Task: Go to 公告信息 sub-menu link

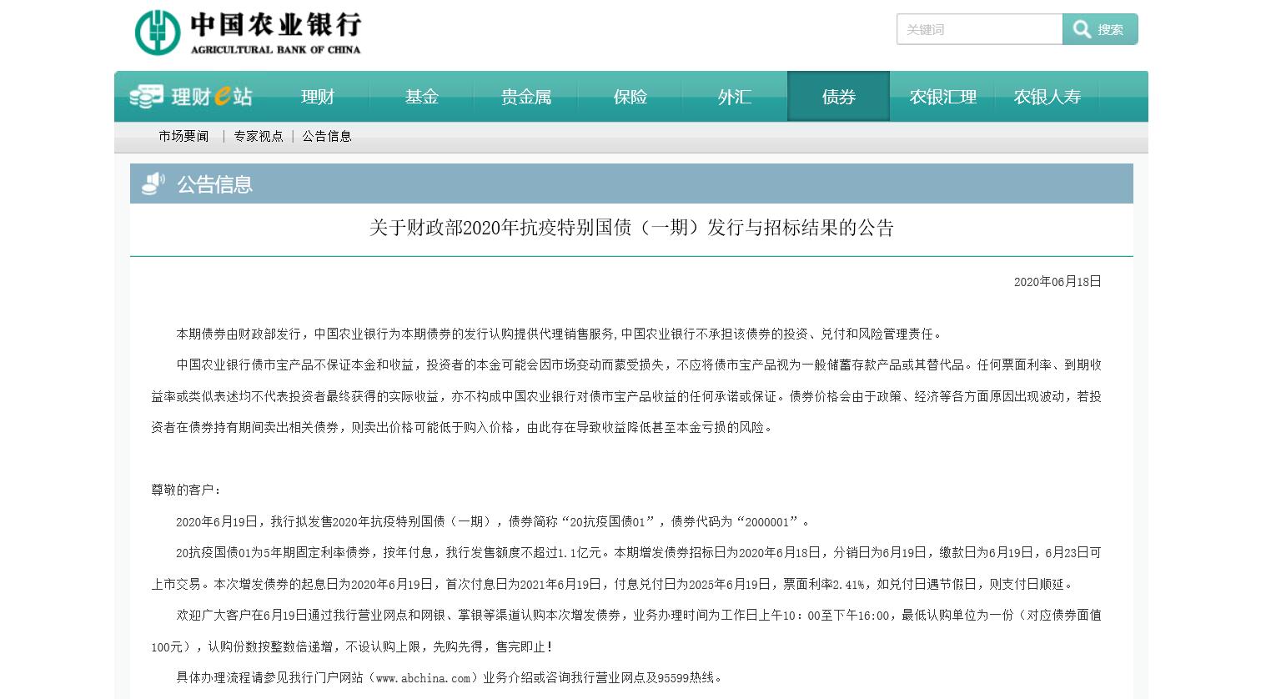Action: click(x=327, y=136)
